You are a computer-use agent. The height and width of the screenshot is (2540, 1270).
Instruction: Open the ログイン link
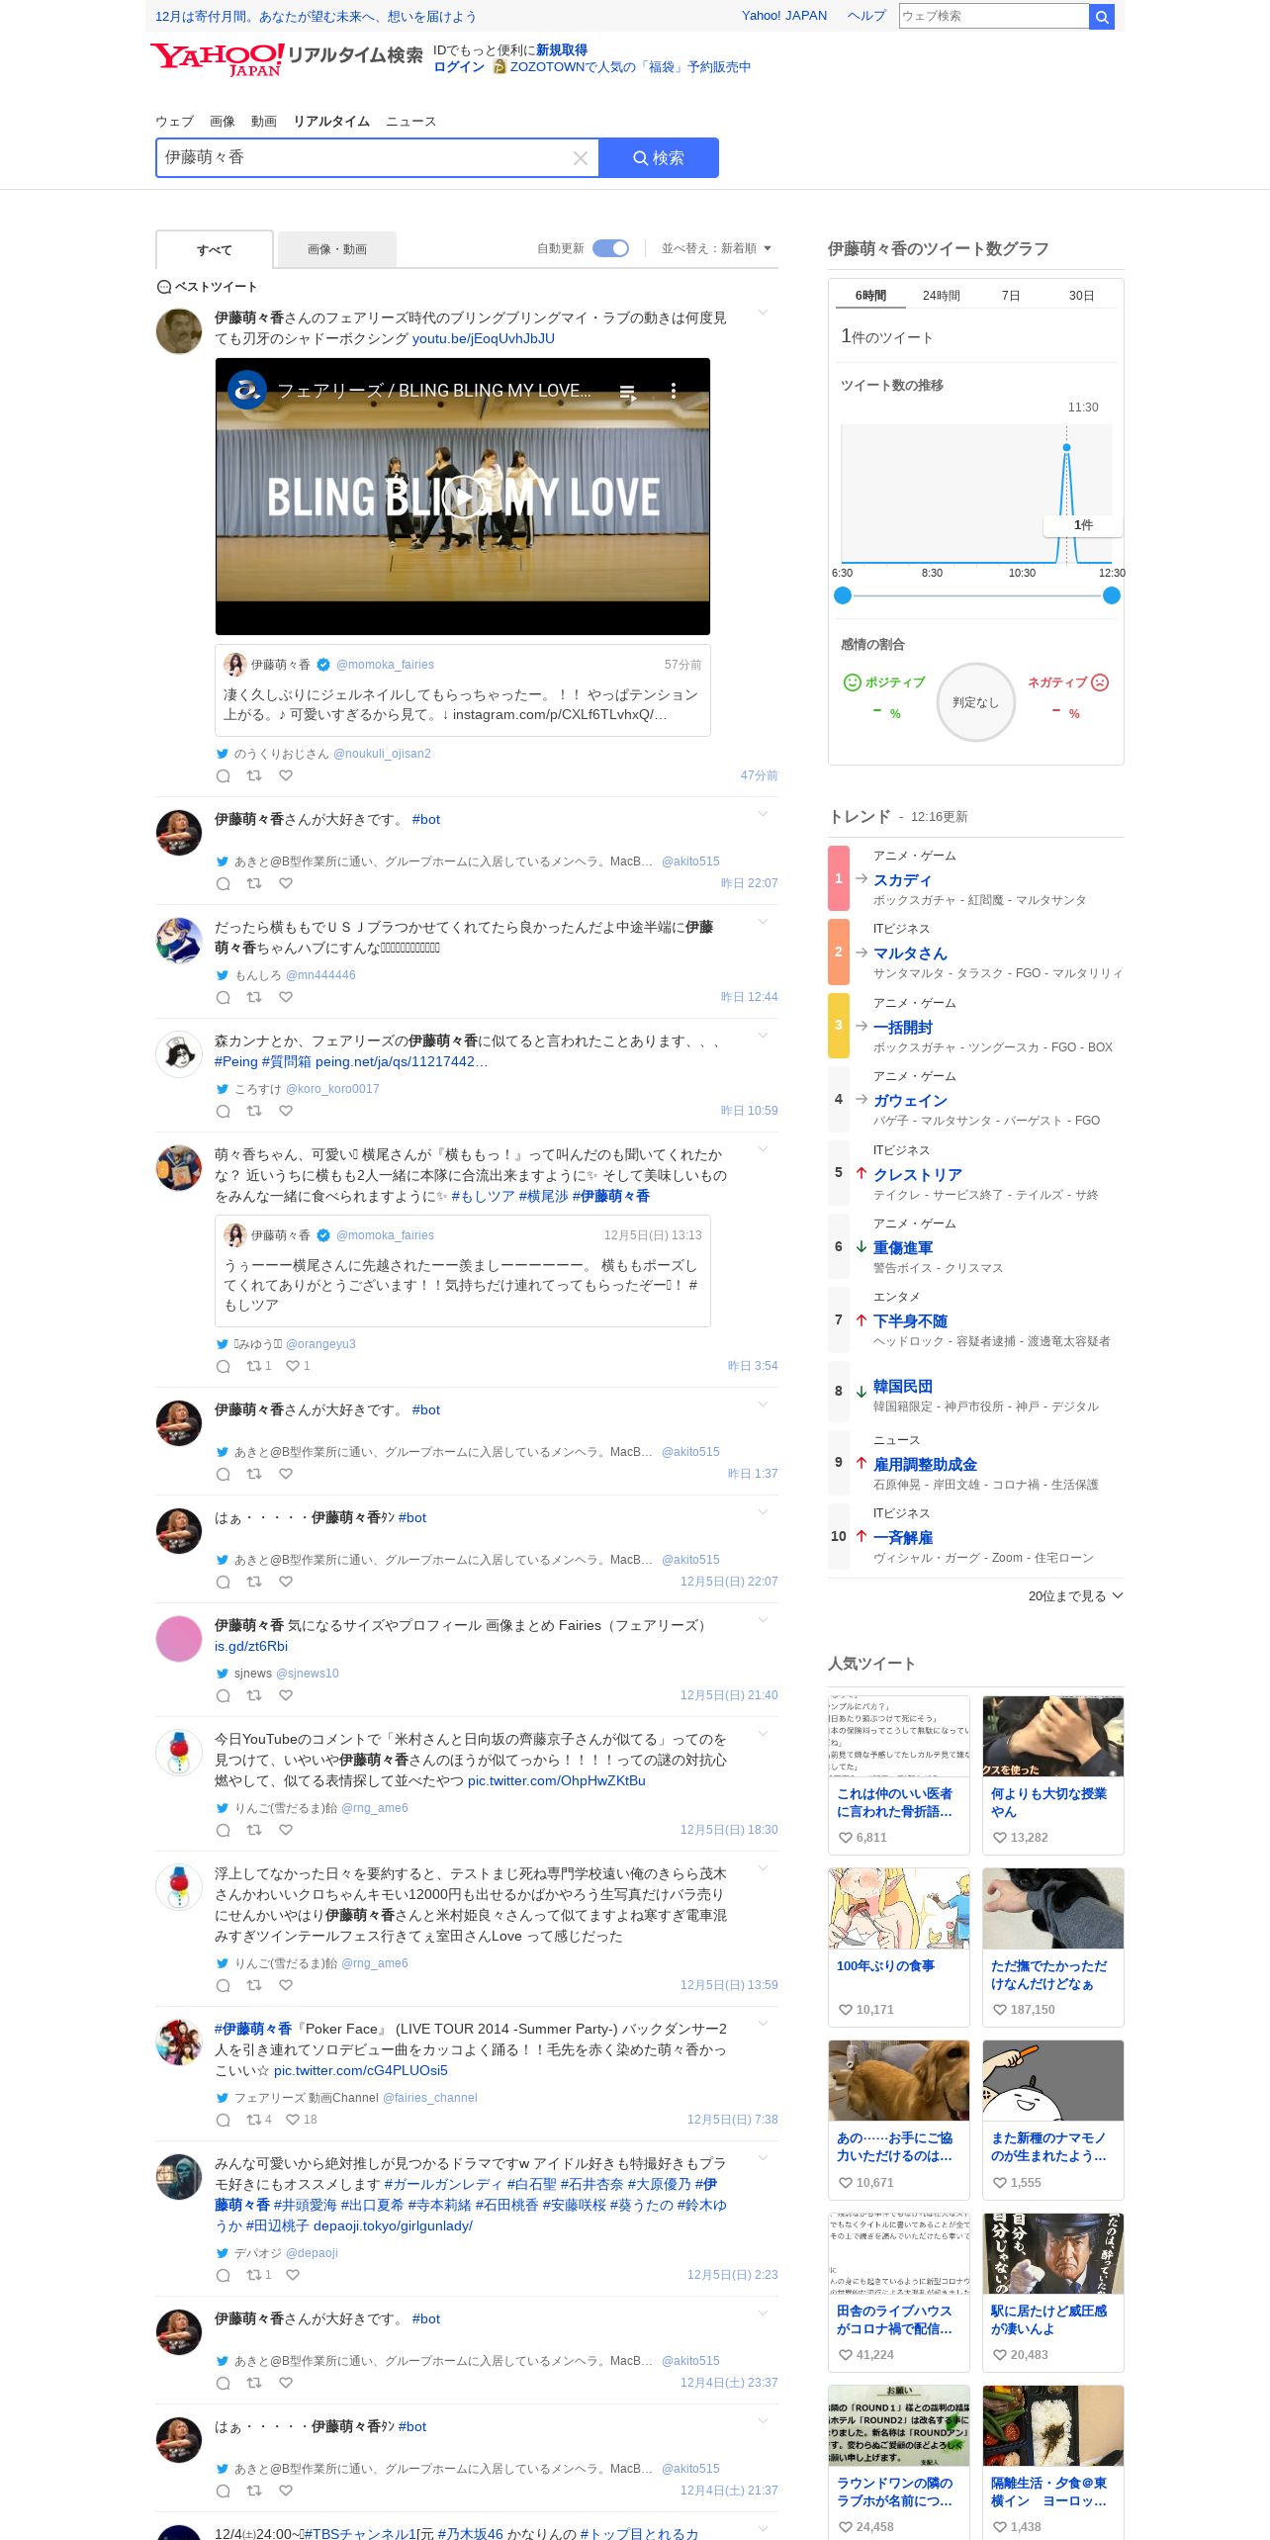pos(459,67)
